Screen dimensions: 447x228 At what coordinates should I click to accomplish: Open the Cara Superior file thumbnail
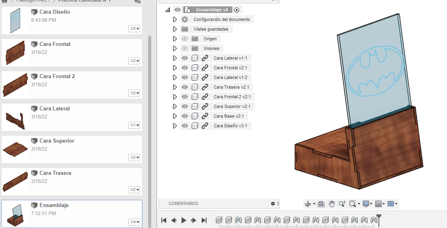coord(15,149)
